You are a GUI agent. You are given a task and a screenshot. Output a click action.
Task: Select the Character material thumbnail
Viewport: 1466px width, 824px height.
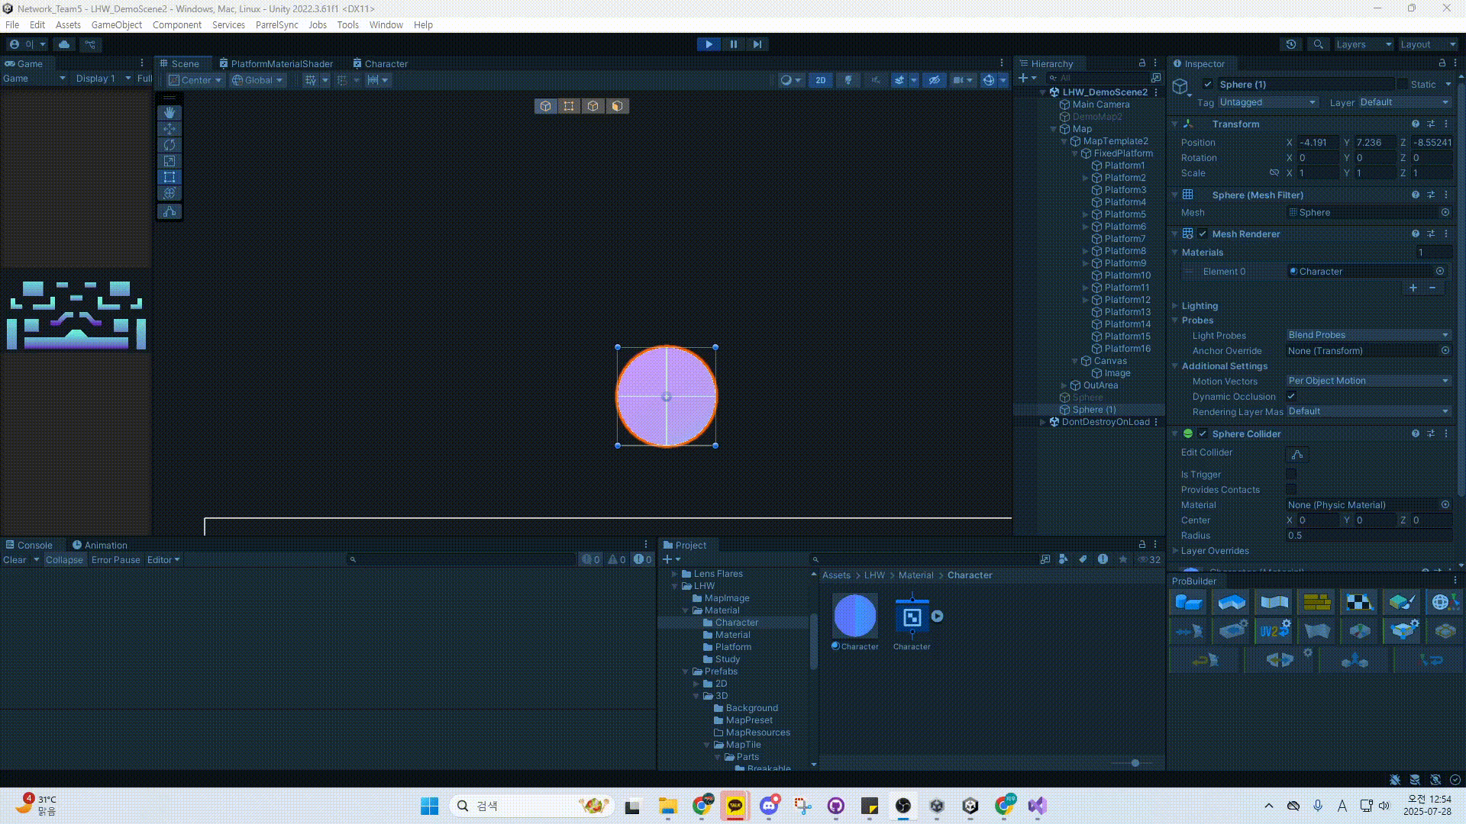coord(854,616)
